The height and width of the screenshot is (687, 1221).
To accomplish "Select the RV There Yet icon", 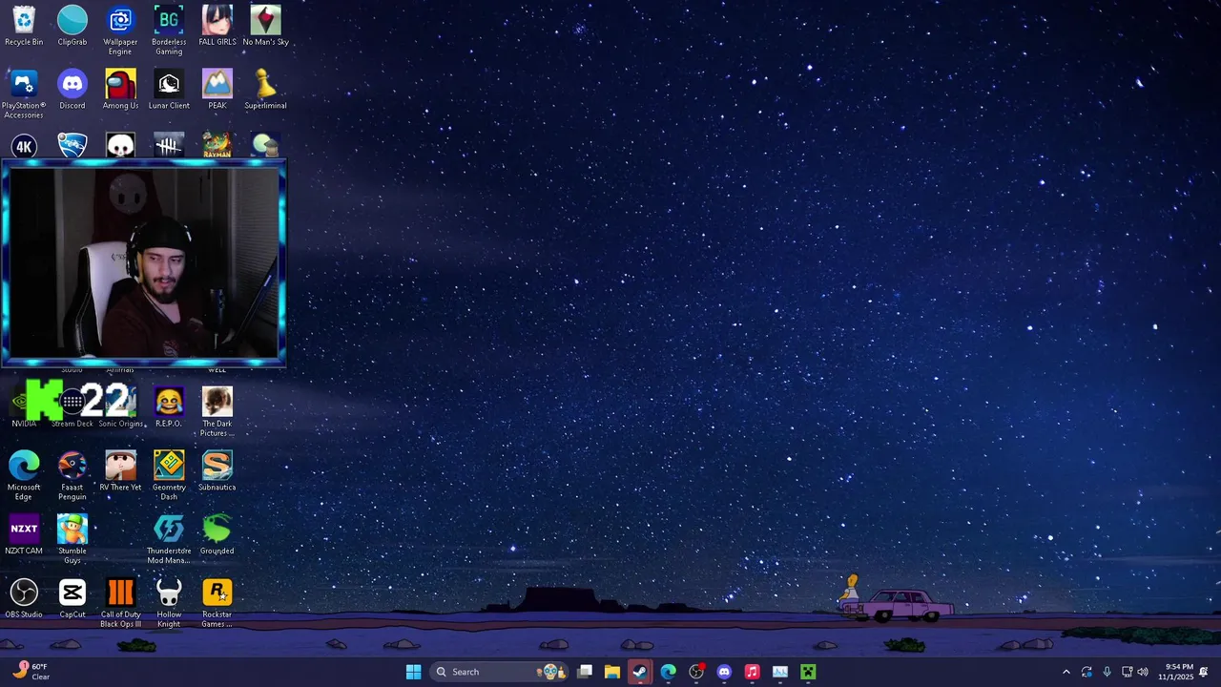I will tap(120, 471).
